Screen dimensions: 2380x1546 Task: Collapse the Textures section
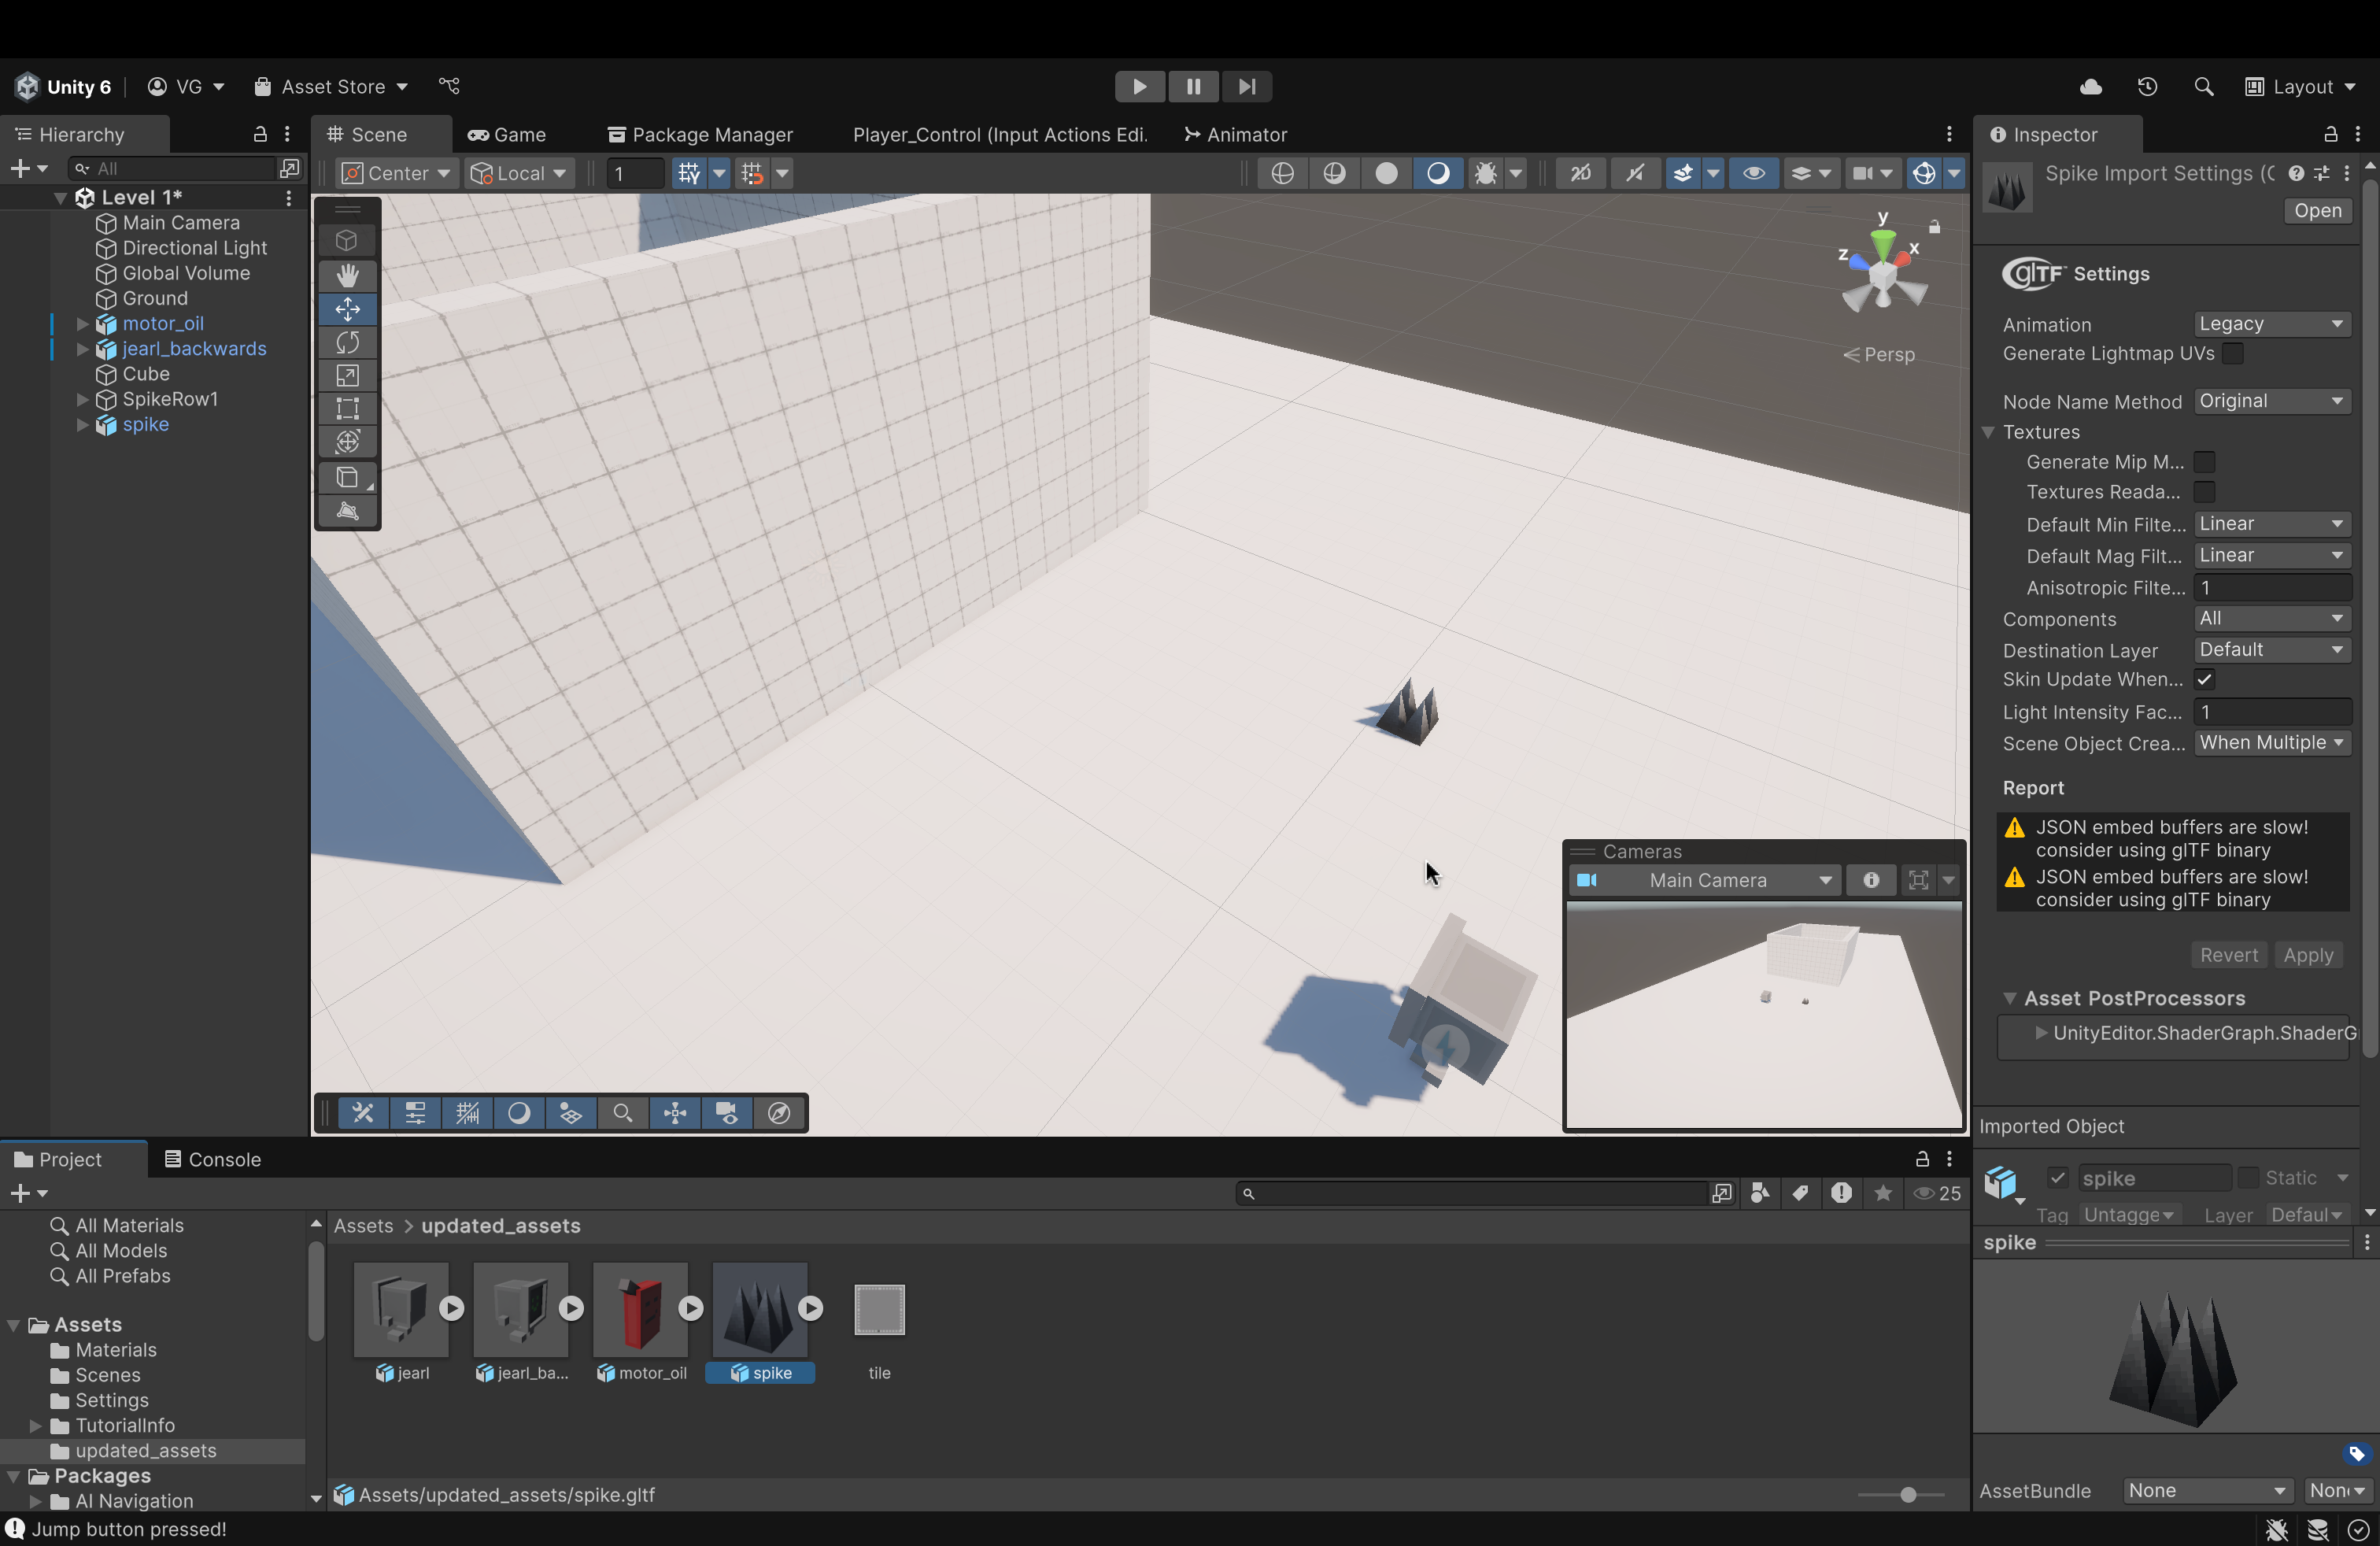pos(1988,432)
